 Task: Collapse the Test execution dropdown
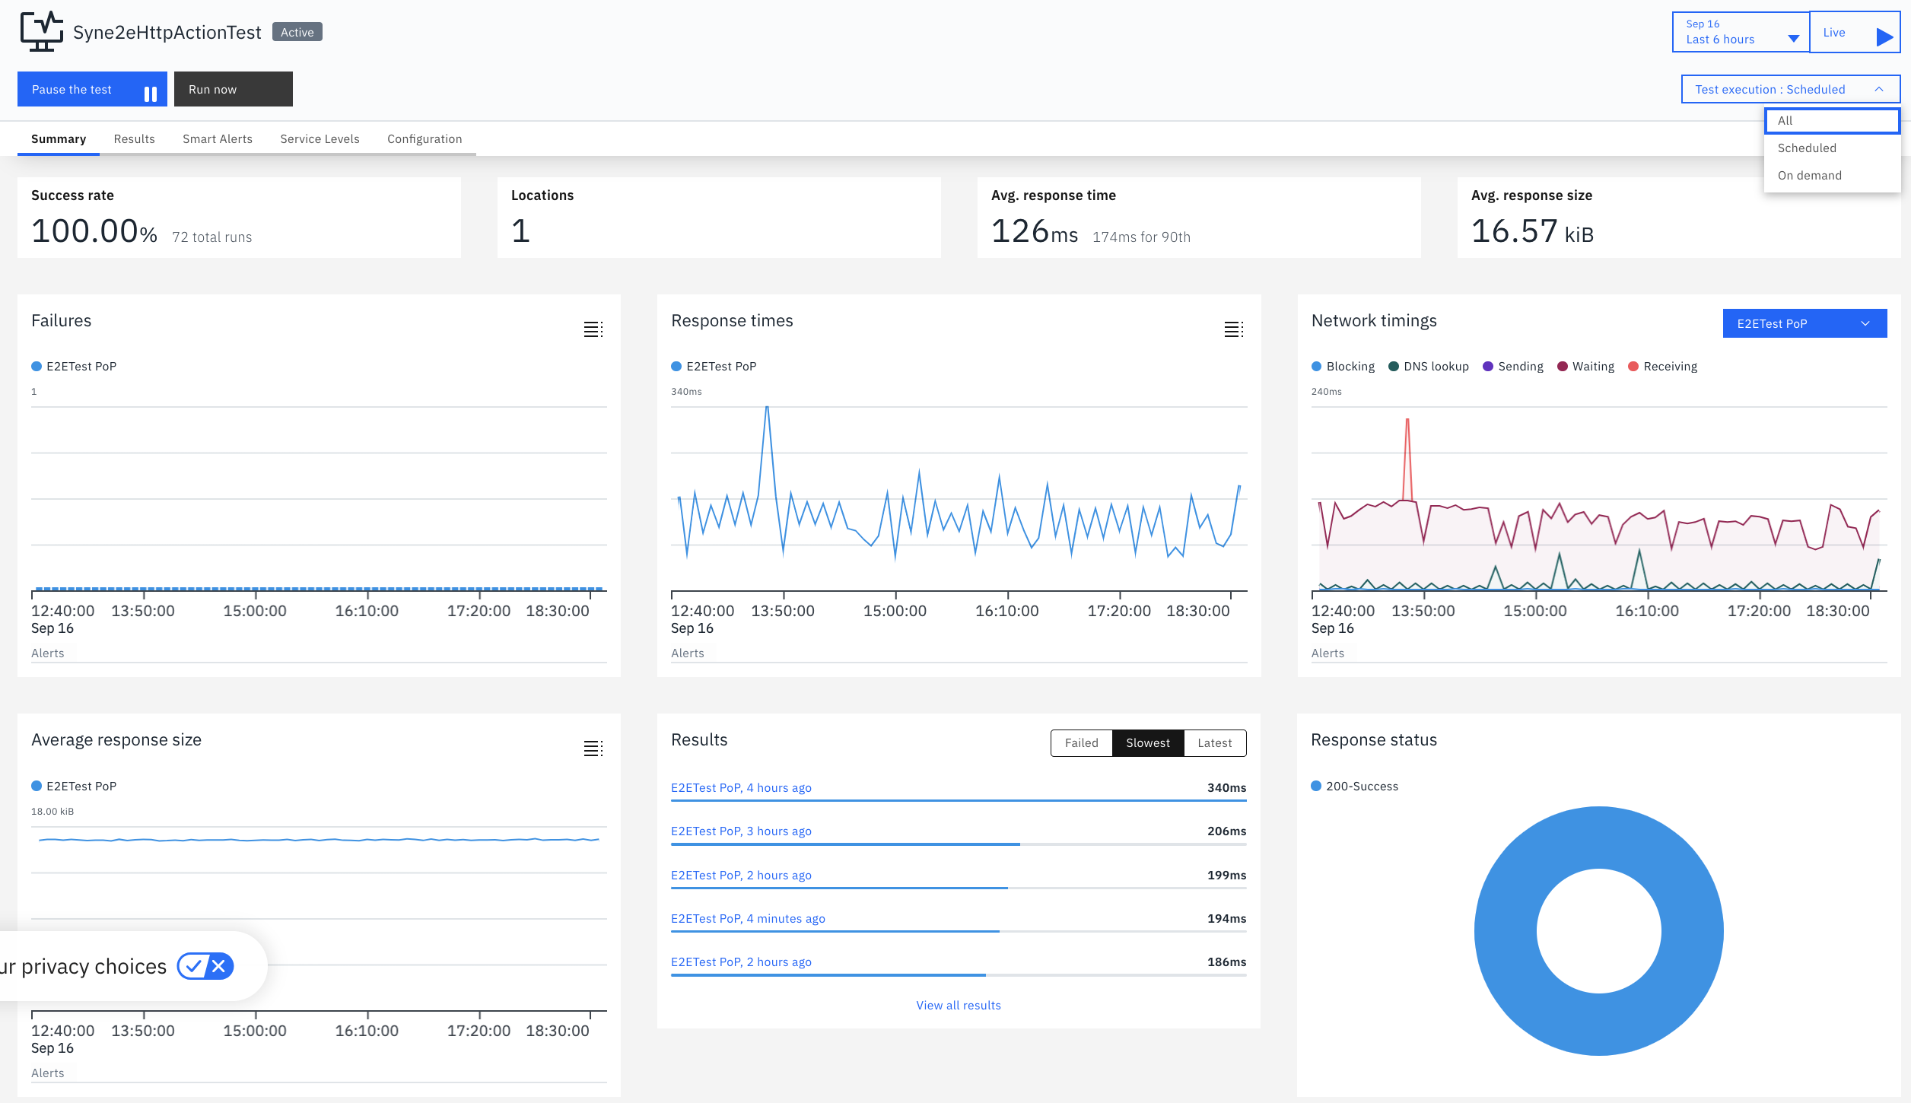(1790, 89)
